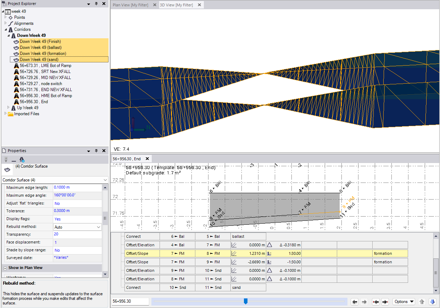Switch to the Plan View tab
The height and width of the screenshot is (308, 440).
[130, 5]
